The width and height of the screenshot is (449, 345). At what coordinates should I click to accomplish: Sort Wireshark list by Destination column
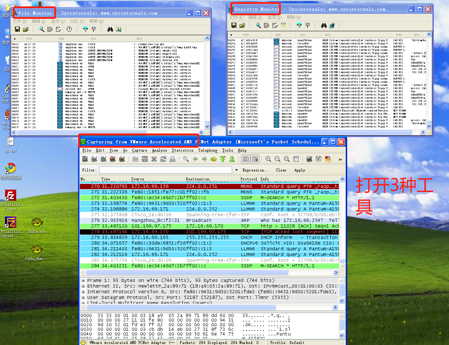tap(212, 179)
